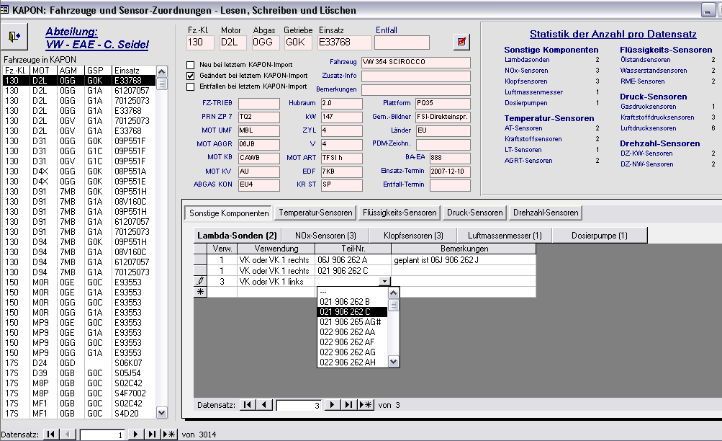Choose 022 906 262 AA from dropdown

coord(352,332)
